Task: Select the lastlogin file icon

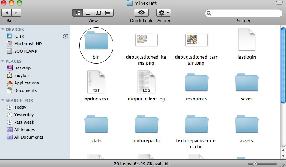Action: (x=247, y=40)
